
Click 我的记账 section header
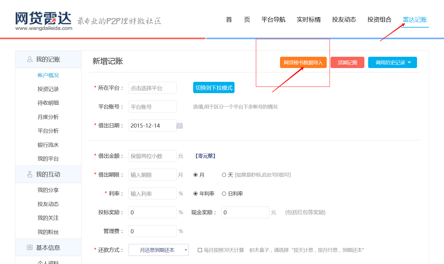[x=48, y=59]
